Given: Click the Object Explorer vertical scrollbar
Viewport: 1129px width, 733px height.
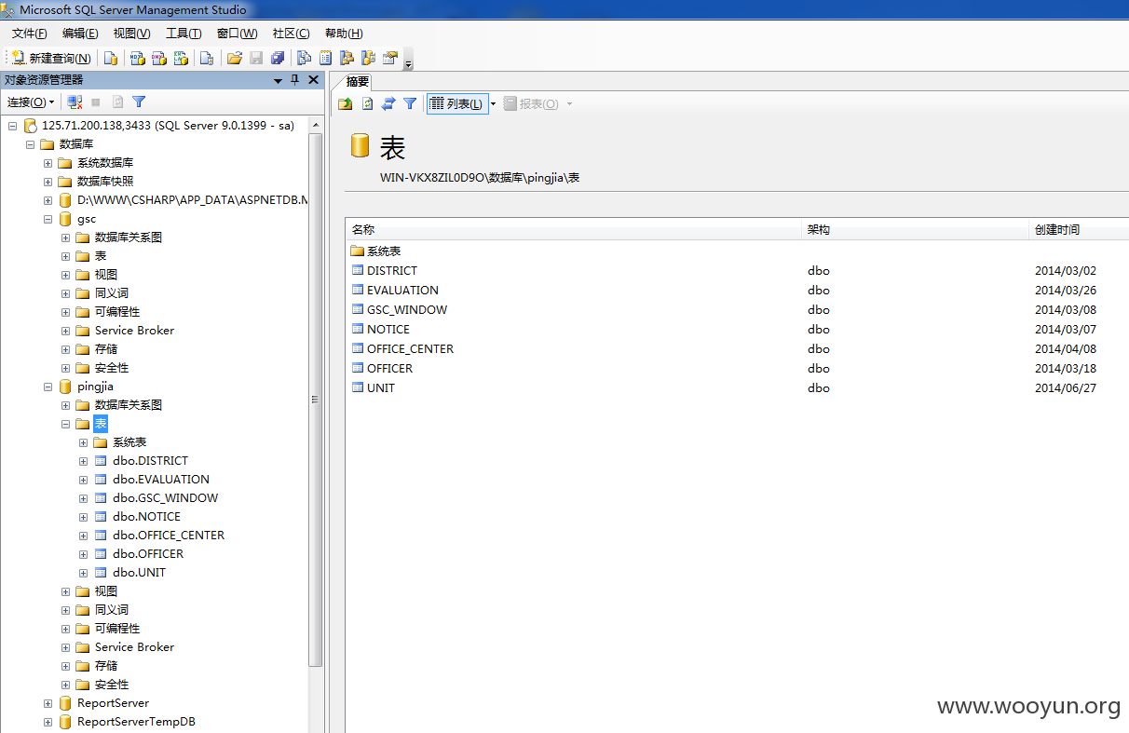Looking at the screenshot, I should pyautogui.click(x=315, y=399).
